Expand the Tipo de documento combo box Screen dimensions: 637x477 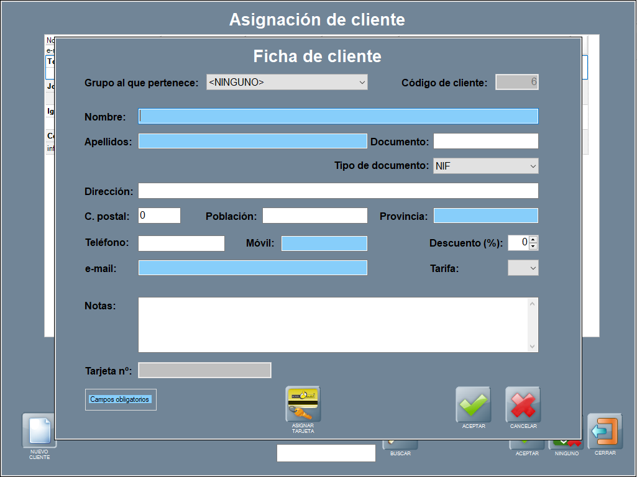485,166
